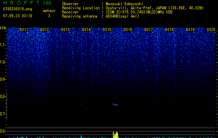Select the Ogata-vill. Akita-Pref. JAPAN location text
The width and height of the screenshot is (218, 138).
coord(155,8)
